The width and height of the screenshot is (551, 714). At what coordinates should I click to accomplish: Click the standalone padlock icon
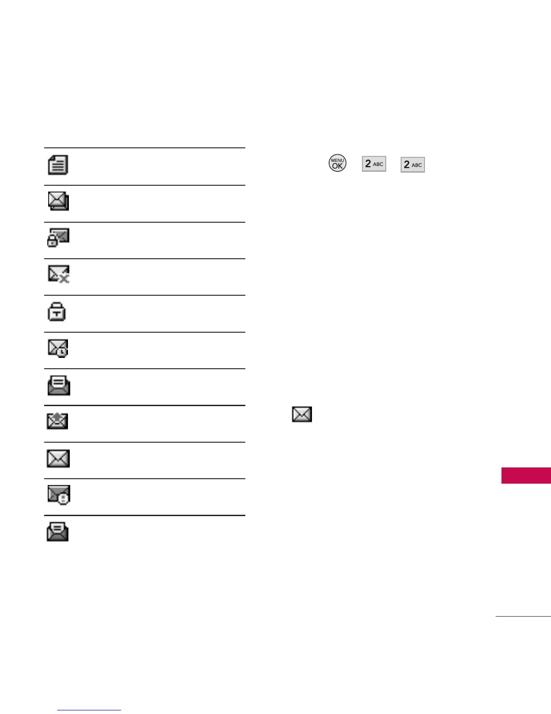tap(57, 311)
